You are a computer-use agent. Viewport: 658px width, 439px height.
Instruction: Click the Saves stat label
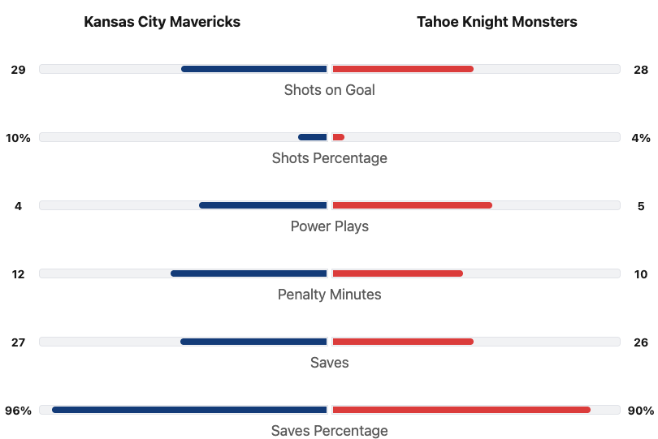[329, 363]
